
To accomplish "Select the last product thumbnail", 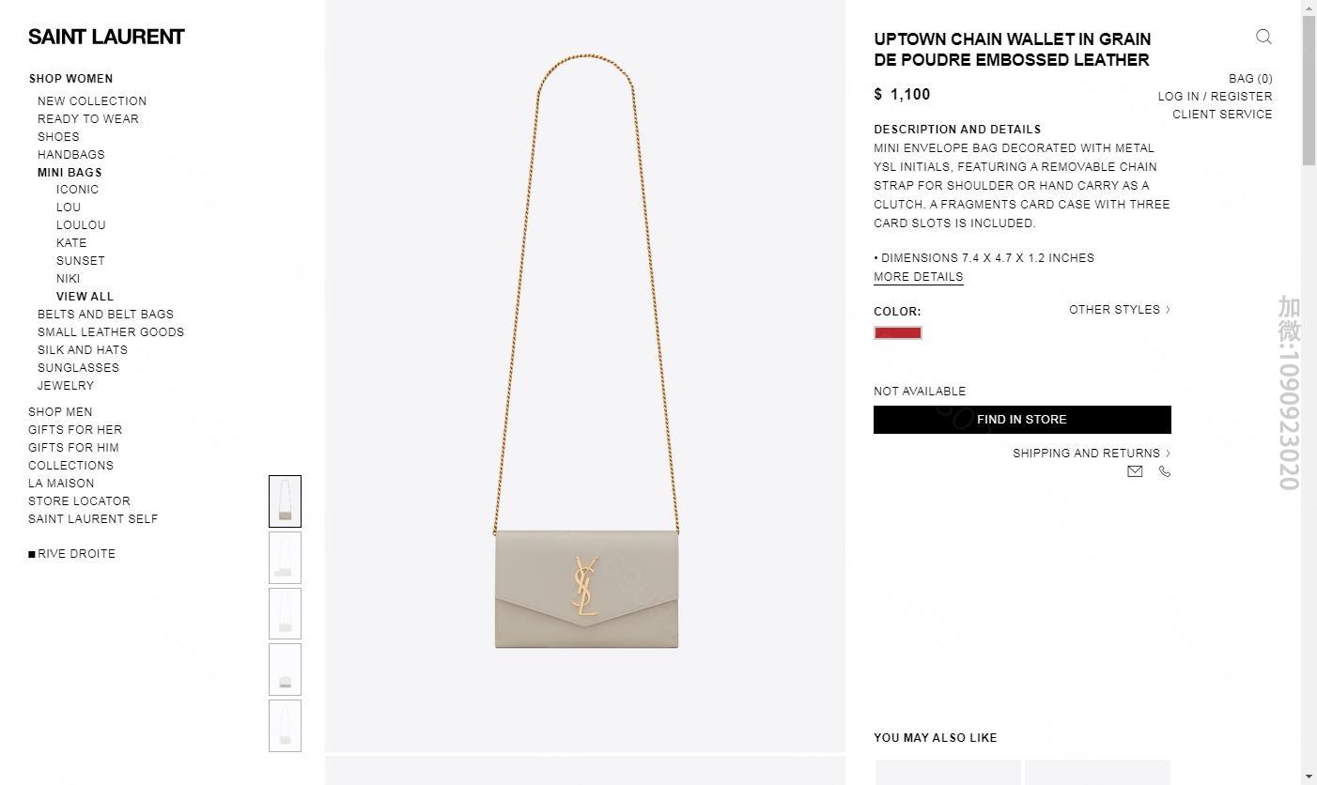I will (x=285, y=726).
